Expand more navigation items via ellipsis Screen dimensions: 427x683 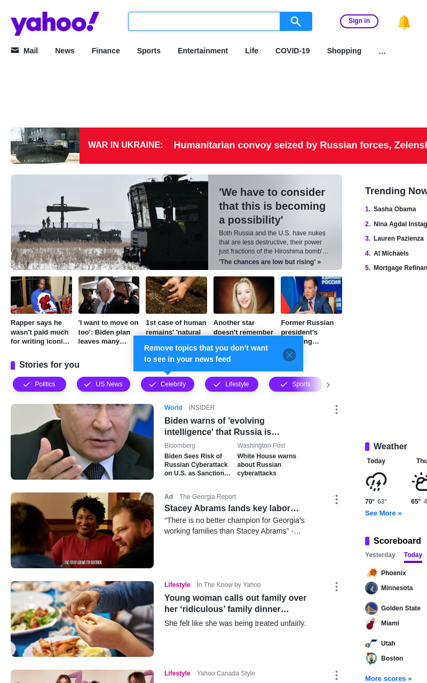[x=382, y=51]
